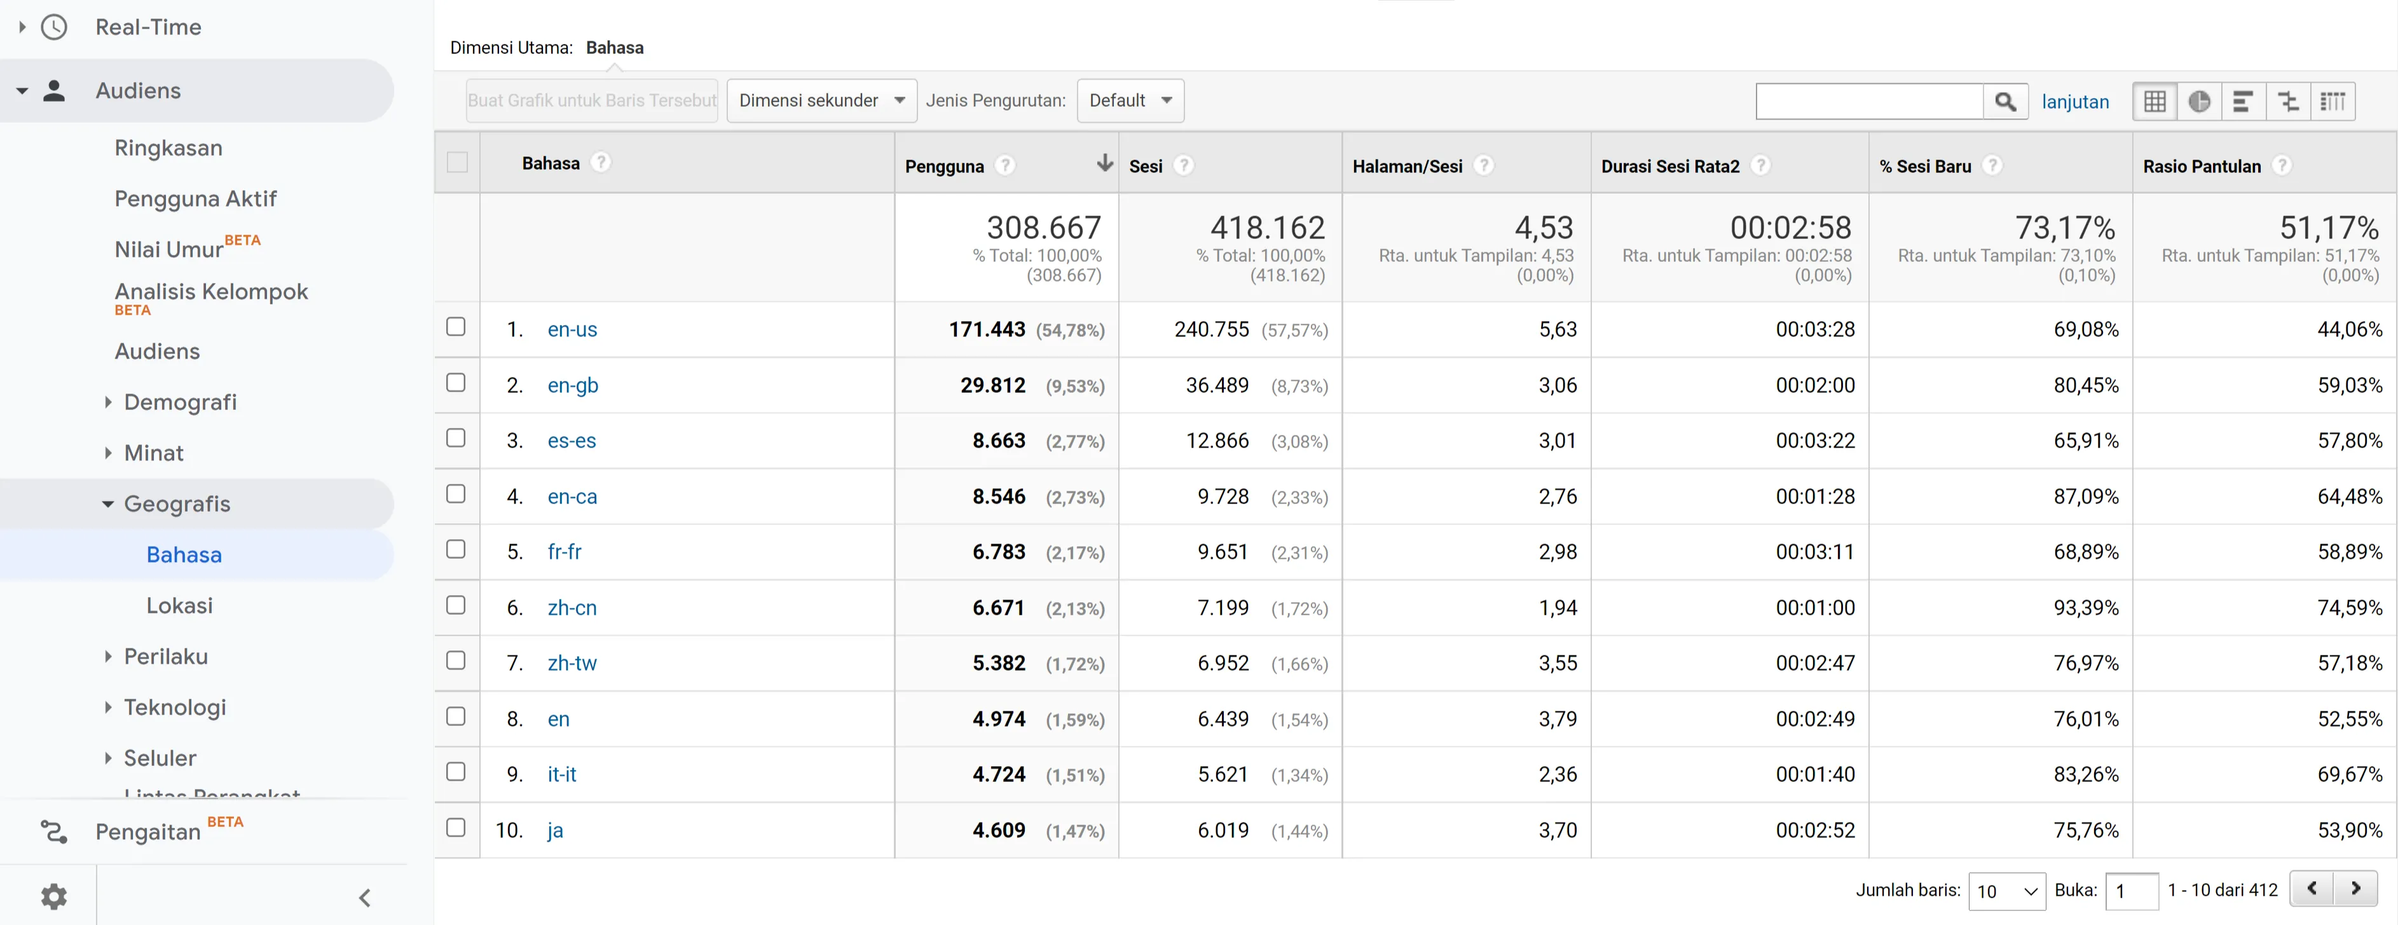Click help icon next to % Sesi Baru
The width and height of the screenshot is (2398, 925).
coord(1992,165)
